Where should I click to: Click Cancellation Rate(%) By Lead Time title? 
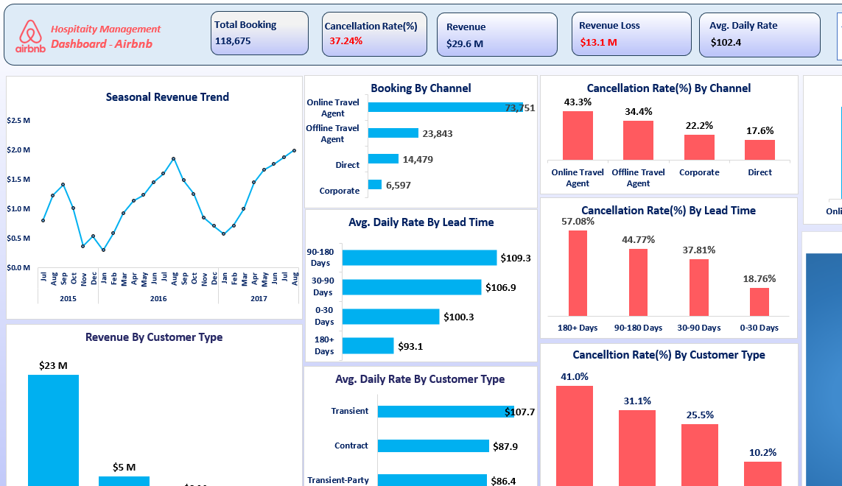[669, 211]
